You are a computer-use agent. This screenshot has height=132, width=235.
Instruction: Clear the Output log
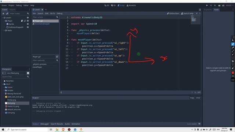[x=198, y=98]
